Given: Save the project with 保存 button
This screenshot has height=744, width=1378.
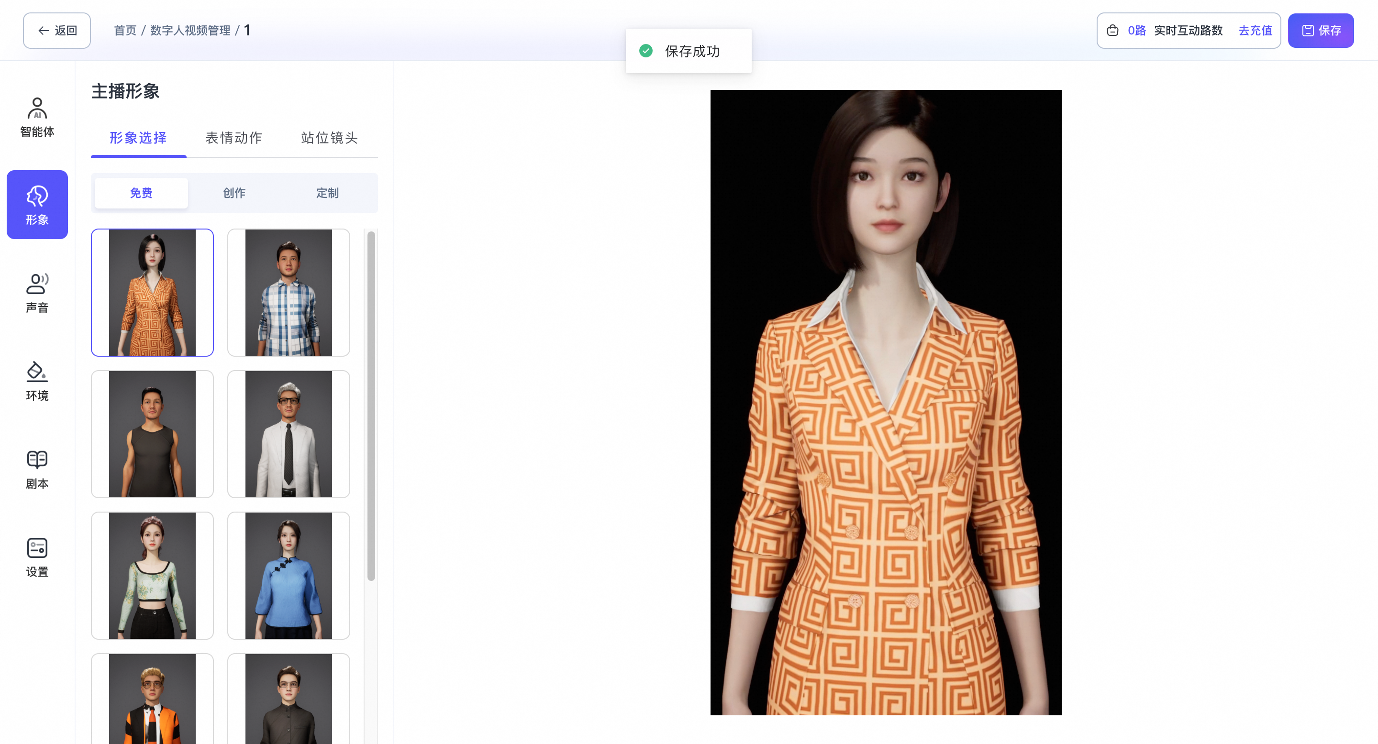Looking at the screenshot, I should 1320,31.
